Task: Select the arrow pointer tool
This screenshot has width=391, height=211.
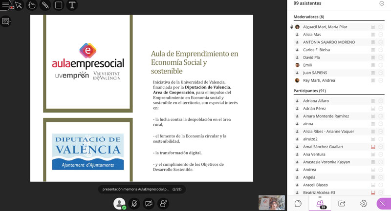Action: 19,5
